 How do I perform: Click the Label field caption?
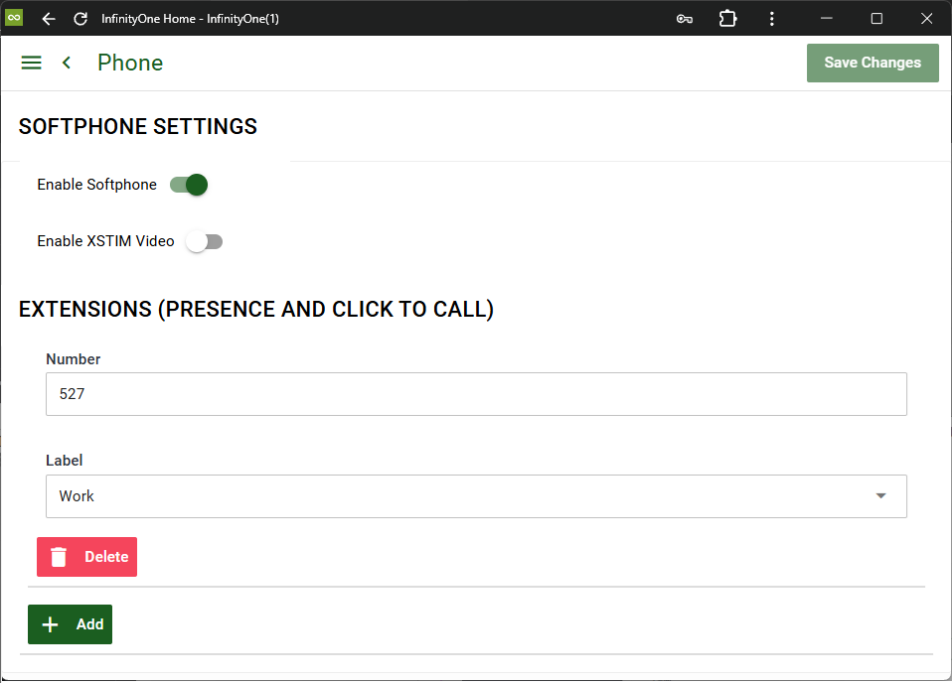pyautogui.click(x=65, y=461)
